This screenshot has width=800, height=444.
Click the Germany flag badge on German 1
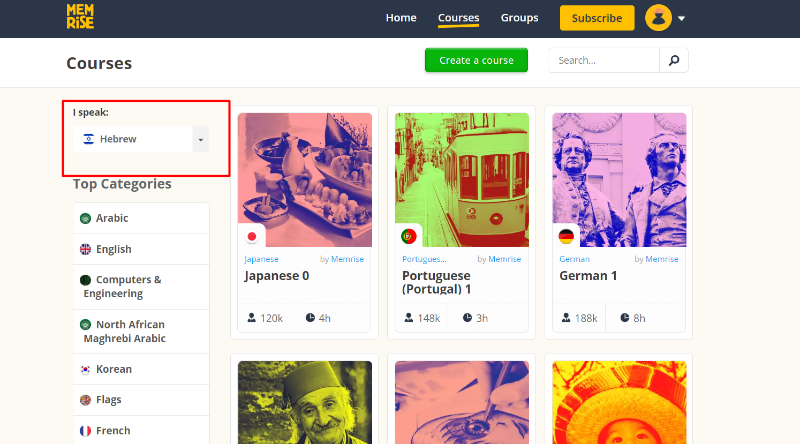tap(566, 236)
